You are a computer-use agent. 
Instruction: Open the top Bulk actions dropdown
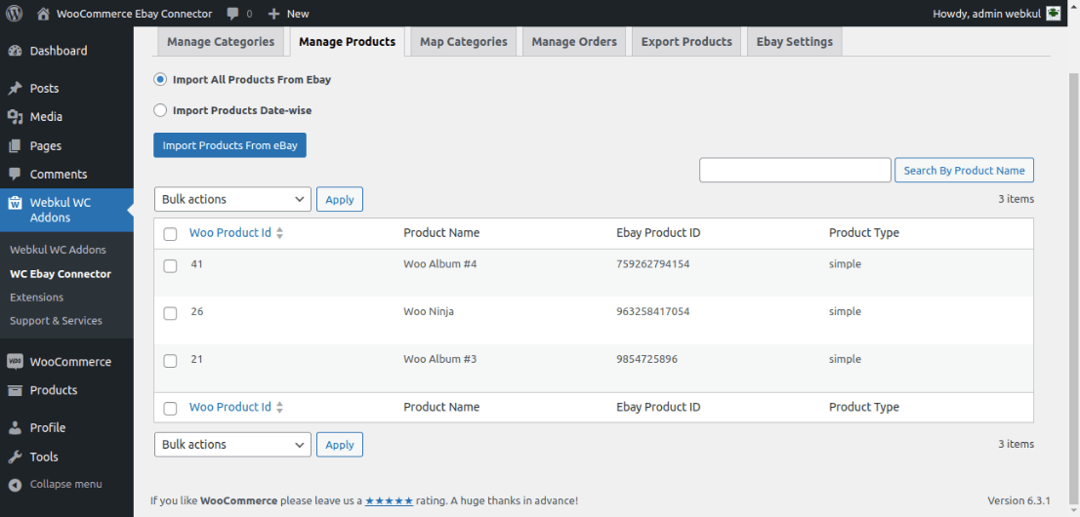tap(232, 199)
